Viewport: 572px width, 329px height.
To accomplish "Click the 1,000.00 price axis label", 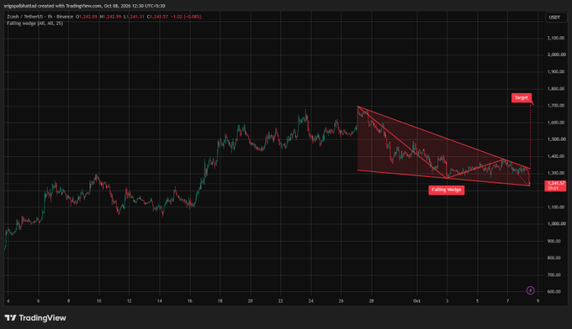I will pos(556,224).
